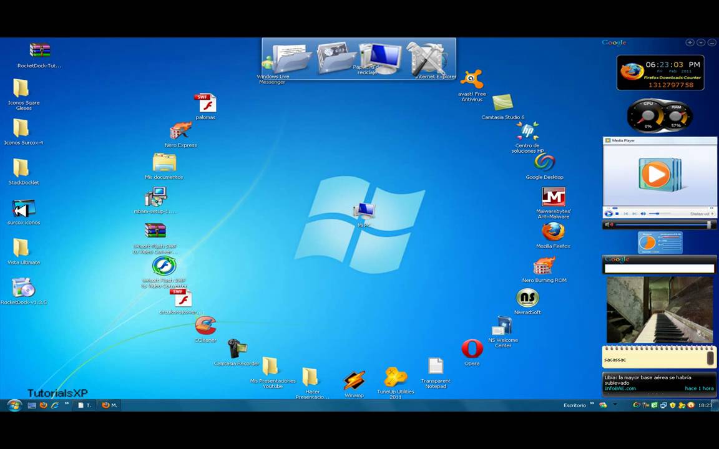The height and width of the screenshot is (449, 719).
Task: Open Malwarebytes' Anti-Malware icon
Action: pos(554,197)
